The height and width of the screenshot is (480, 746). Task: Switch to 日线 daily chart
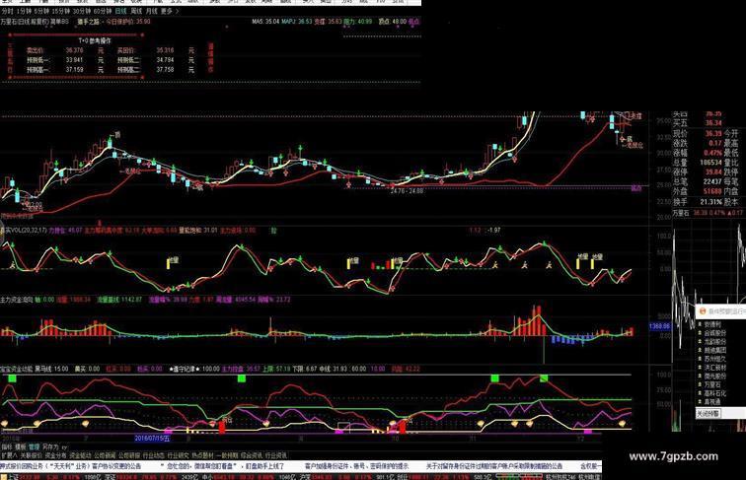(x=120, y=11)
